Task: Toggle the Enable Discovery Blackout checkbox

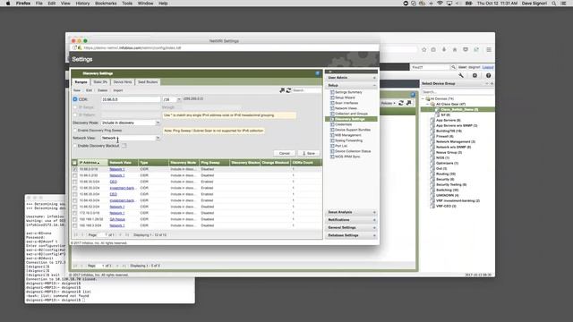Action: click(x=75, y=146)
